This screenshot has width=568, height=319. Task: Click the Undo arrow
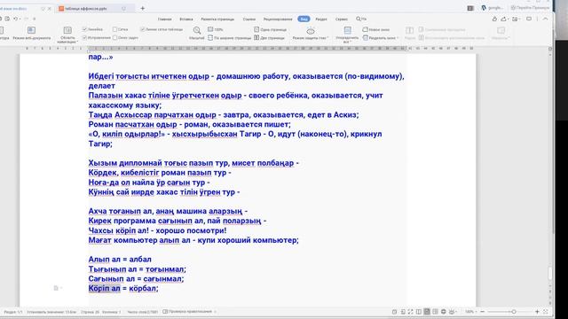[15, 19]
